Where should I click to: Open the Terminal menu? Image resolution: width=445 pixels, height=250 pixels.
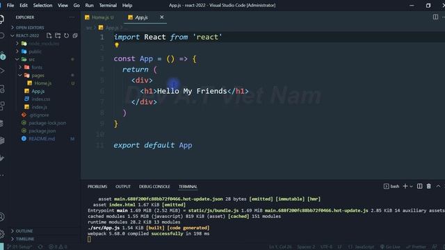108,6
